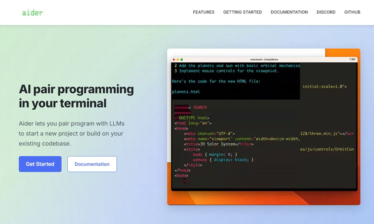Click the yellow minimize dot on terminal

(x=178, y=59)
